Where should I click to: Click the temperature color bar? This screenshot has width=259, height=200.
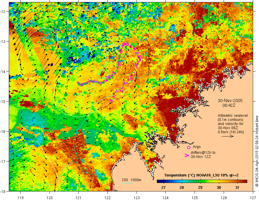click(x=202, y=181)
